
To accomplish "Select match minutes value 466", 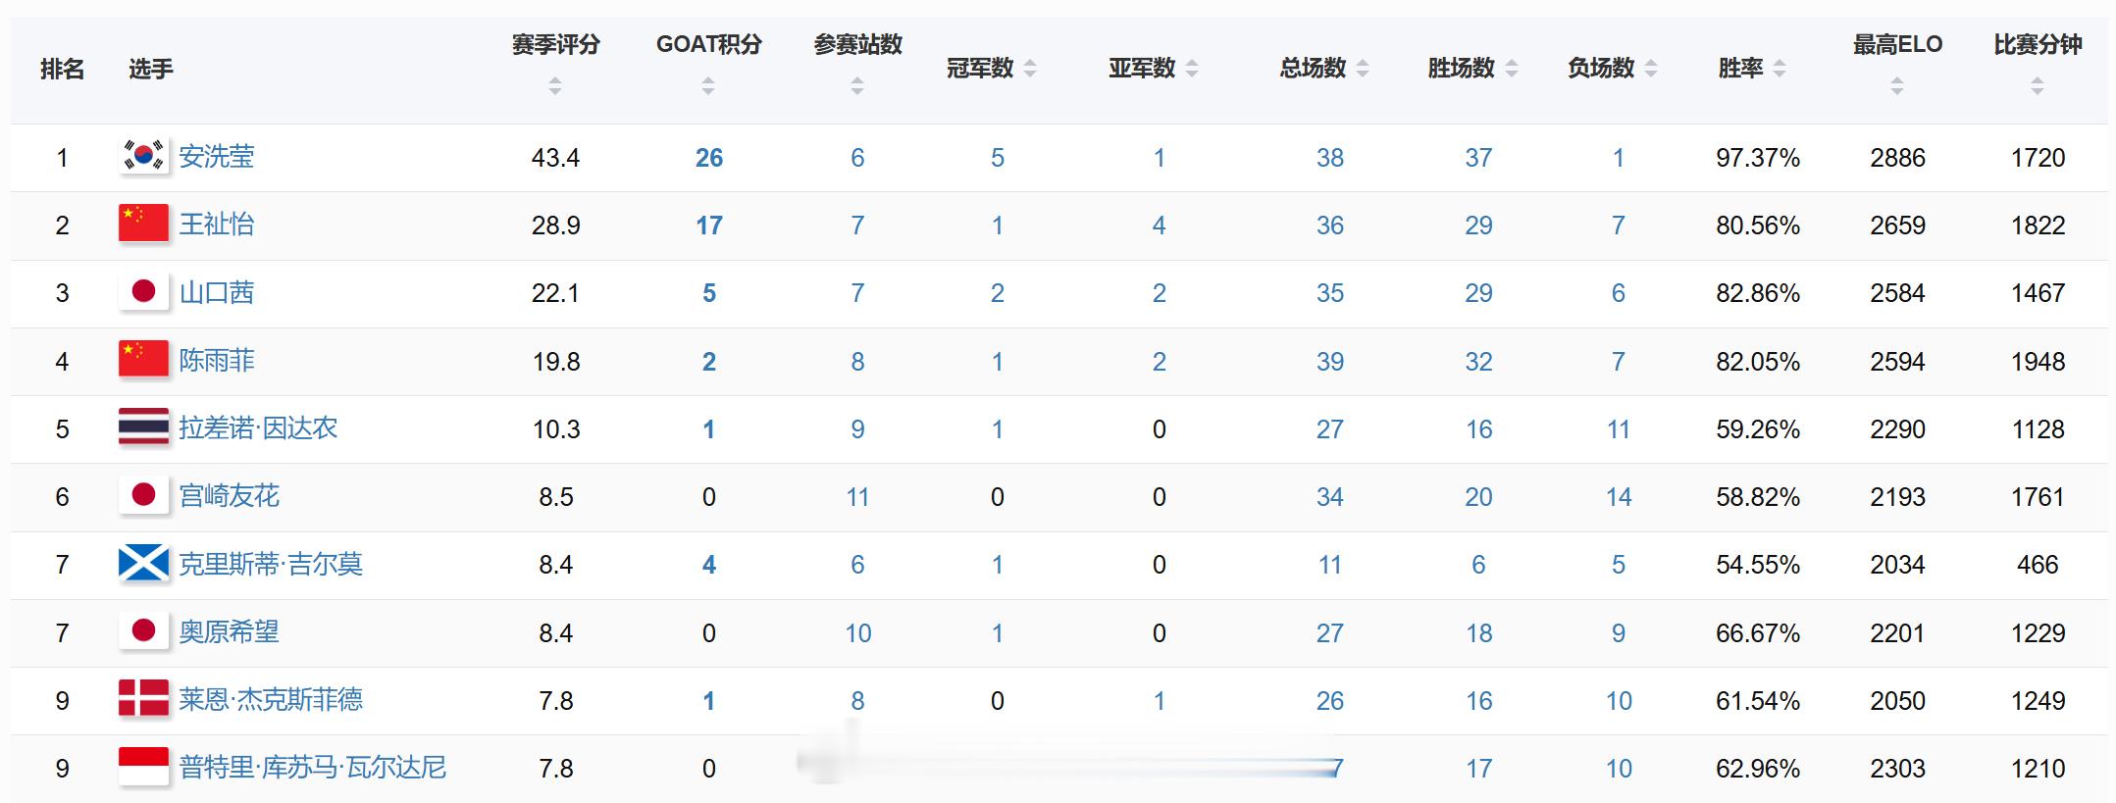I will coord(2038,565).
